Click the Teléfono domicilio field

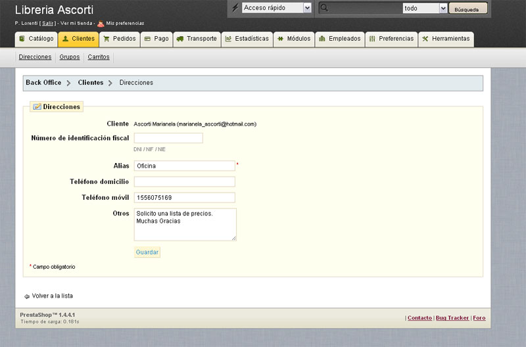tap(185, 181)
